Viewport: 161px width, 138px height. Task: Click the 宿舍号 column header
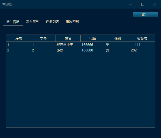(x=142, y=38)
